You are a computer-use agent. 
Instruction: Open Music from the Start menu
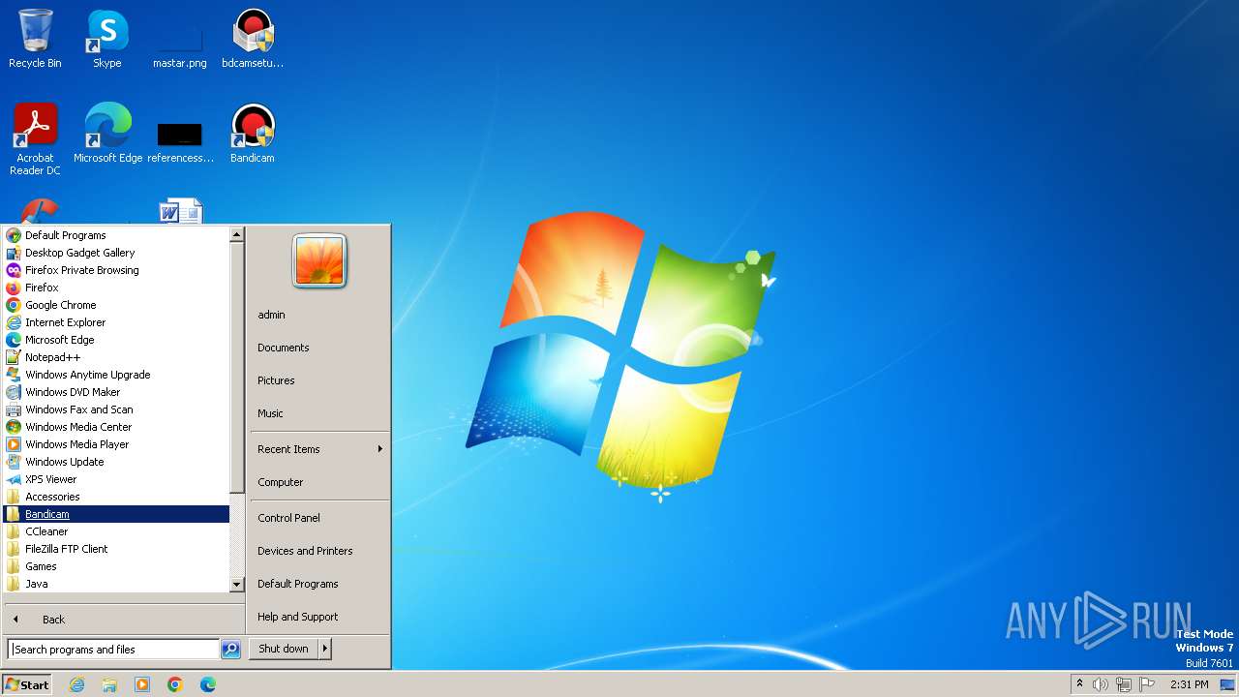pos(319,413)
